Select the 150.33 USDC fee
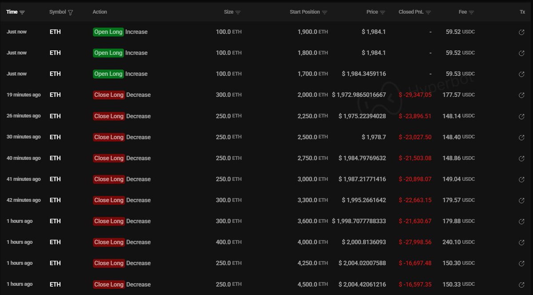The height and width of the screenshot is (295, 533). 459,284
